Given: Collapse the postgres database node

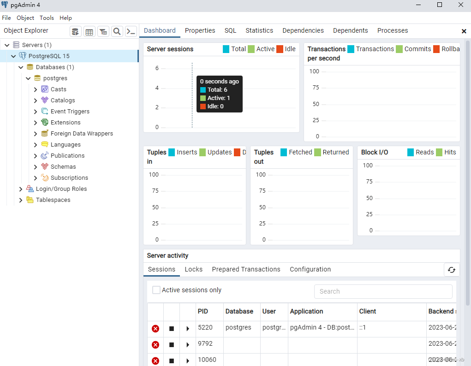Looking at the screenshot, I should (28, 78).
